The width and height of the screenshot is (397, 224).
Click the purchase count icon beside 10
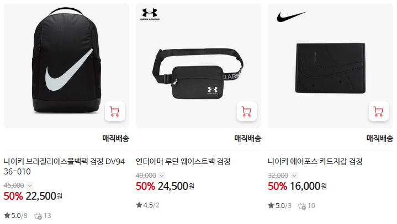(x=302, y=206)
